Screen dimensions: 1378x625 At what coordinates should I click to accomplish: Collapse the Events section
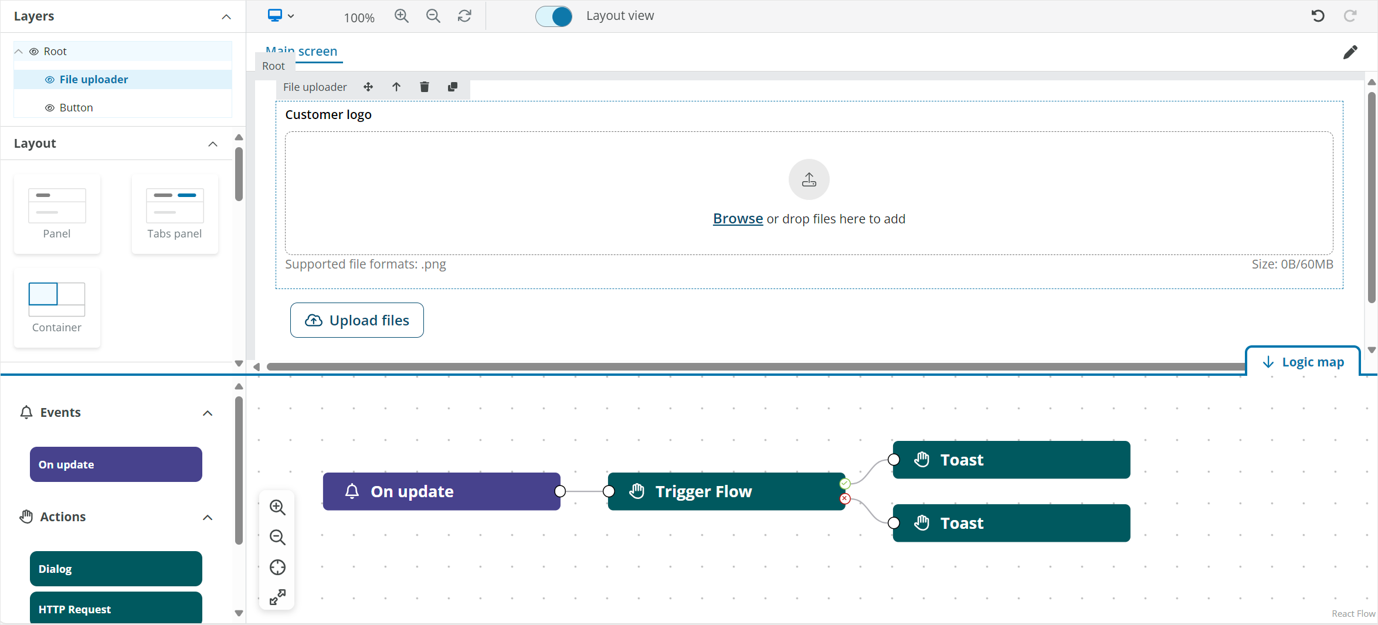207,413
